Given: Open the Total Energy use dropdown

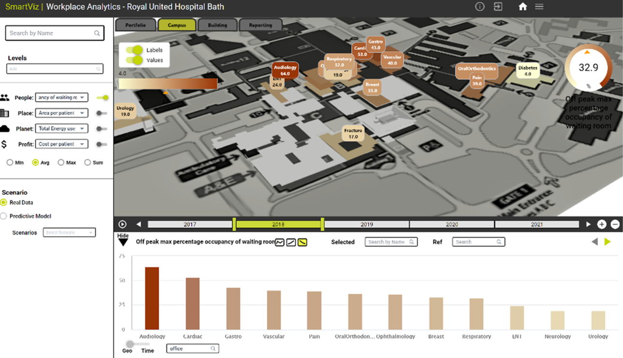Looking at the screenshot, I should click(61, 128).
